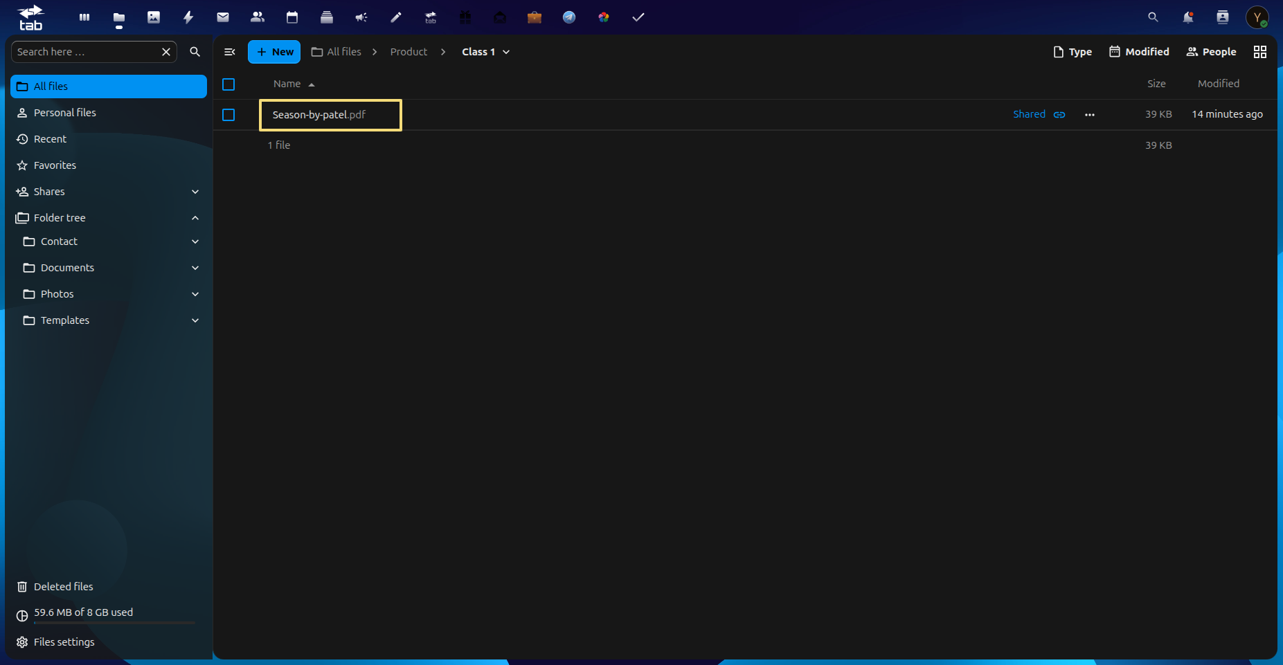This screenshot has height=665, width=1283.
Task: Expand the Templates folder chevron
Action: (x=195, y=320)
